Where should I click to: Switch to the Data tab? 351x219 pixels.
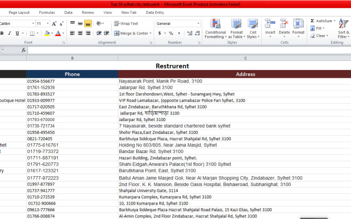click(x=68, y=12)
